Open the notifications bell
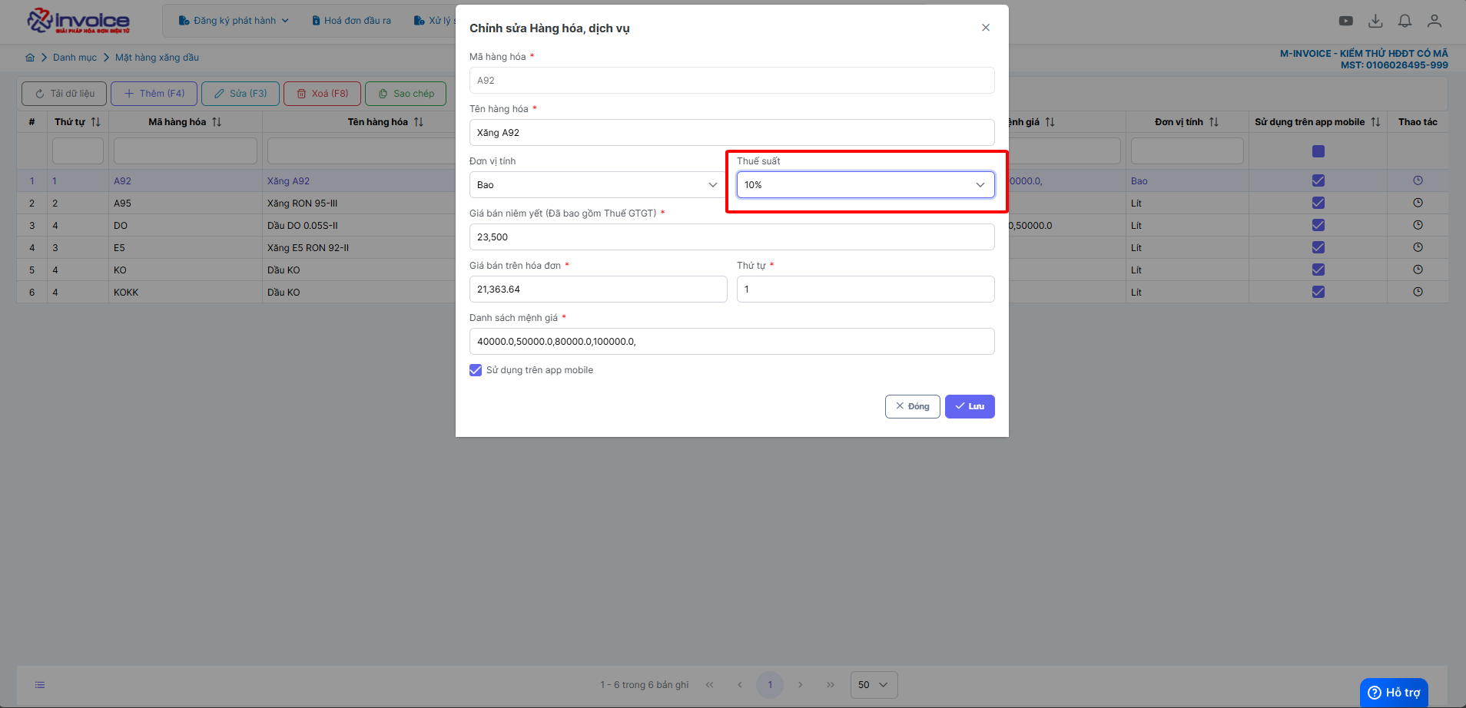This screenshot has height=708, width=1466. [1405, 21]
